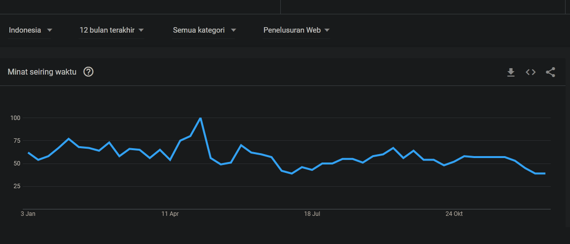Click the Minat seiring waktu heading
The image size is (570, 244).
point(42,72)
